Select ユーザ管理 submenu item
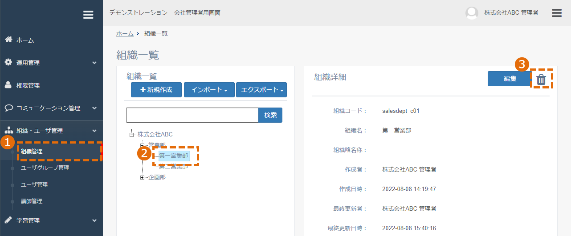The width and height of the screenshot is (571, 236). coord(34,184)
